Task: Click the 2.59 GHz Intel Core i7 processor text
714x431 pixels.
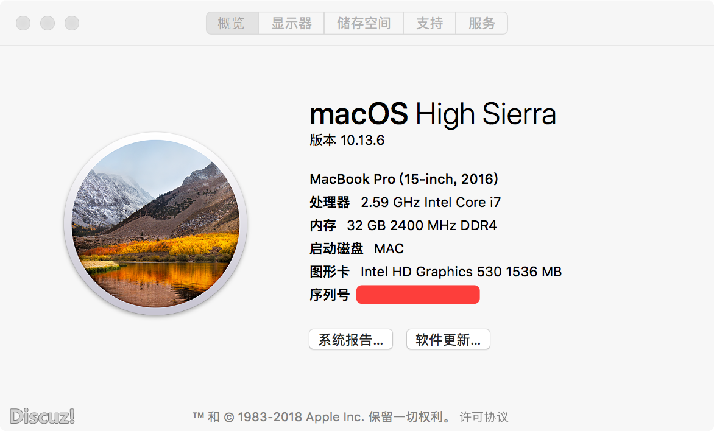Action: (431, 202)
